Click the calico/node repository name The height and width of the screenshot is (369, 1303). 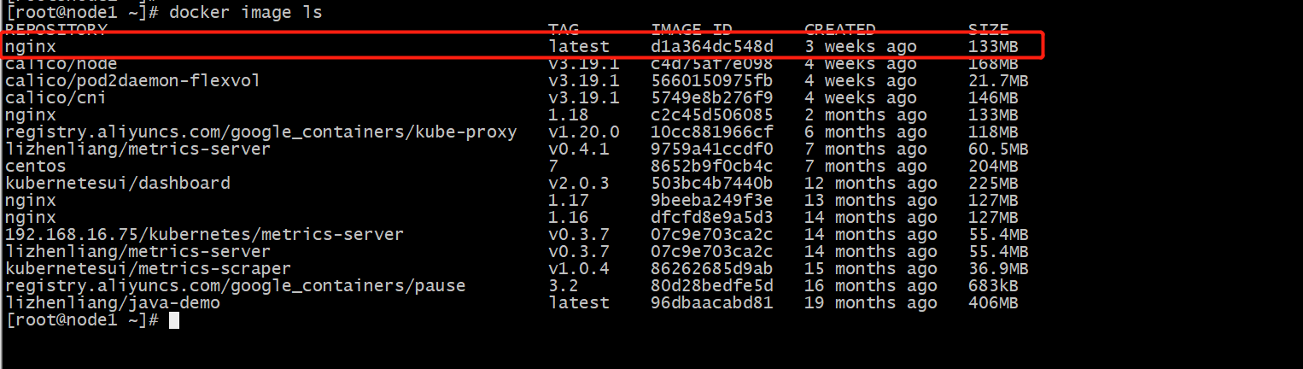[61, 64]
